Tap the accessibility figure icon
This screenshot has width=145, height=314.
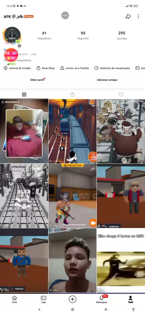coord(133,309)
